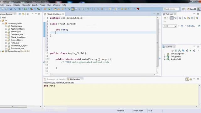Click the Activate... link in Task List
The image size is (201, 113).
pos(191,26)
